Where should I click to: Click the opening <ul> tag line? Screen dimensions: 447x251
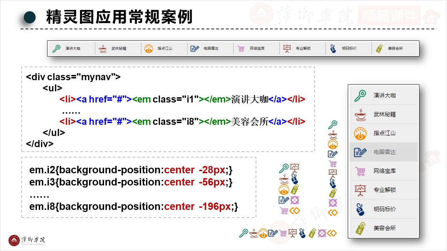click(53, 88)
